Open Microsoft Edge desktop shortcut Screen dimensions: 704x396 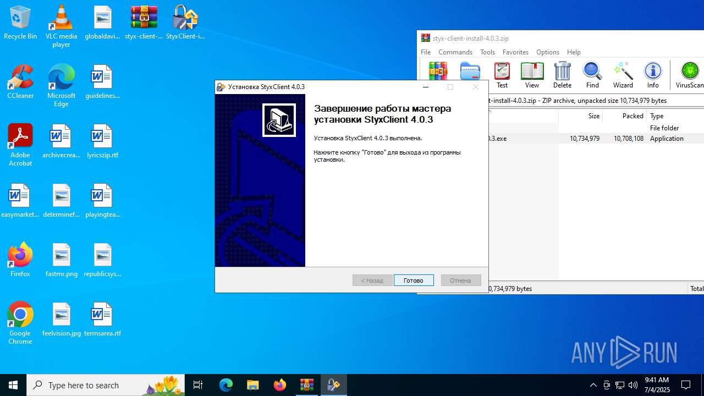(x=61, y=85)
